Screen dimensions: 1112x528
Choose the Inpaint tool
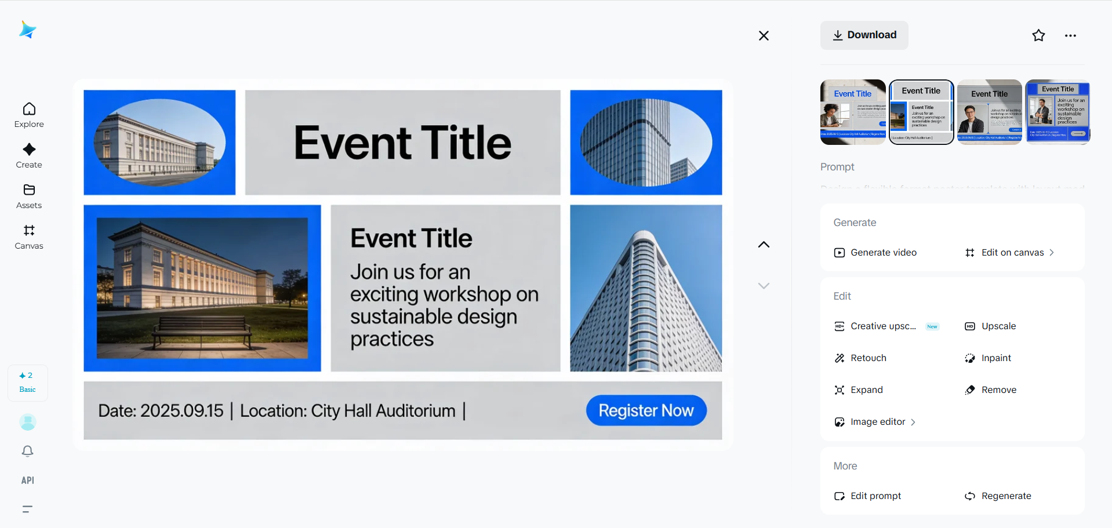tap(995, 358)
